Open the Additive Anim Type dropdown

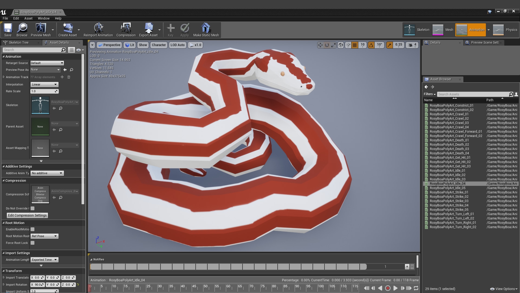coord(47,173)
